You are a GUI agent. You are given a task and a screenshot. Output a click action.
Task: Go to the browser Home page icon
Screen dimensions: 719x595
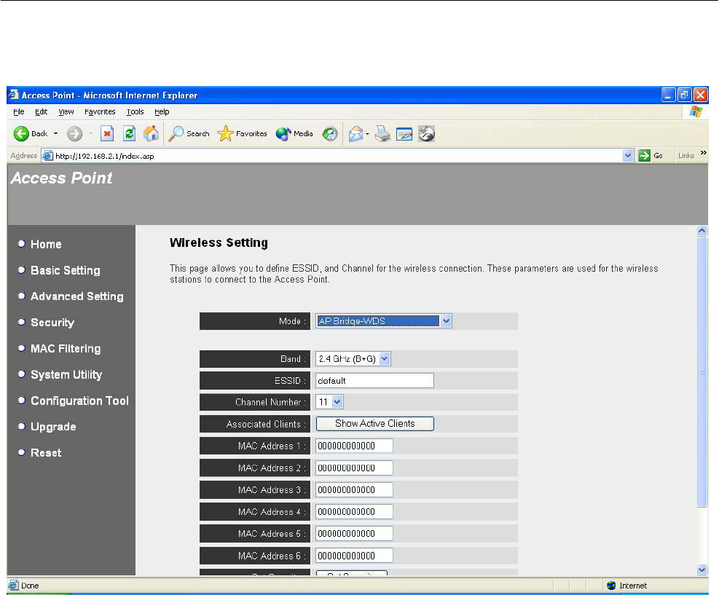pos(151,134)
